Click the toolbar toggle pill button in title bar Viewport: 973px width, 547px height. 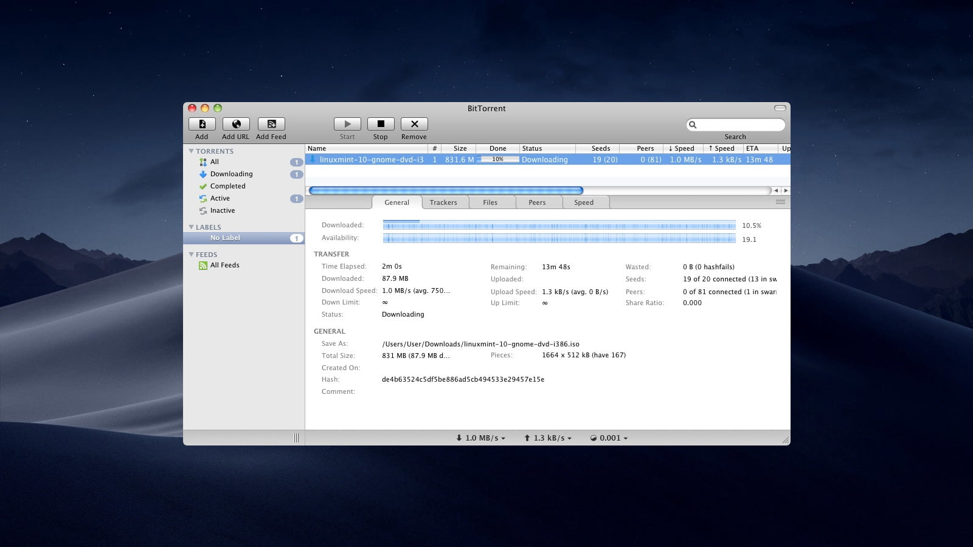(780, 108)
